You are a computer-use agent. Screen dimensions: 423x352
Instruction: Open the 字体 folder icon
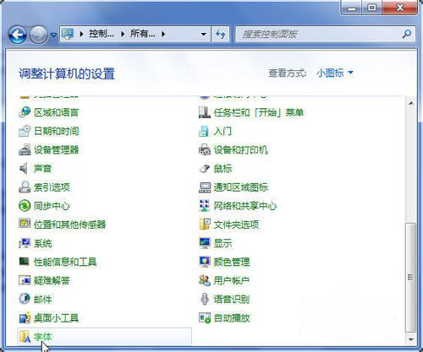click(25, 337)
